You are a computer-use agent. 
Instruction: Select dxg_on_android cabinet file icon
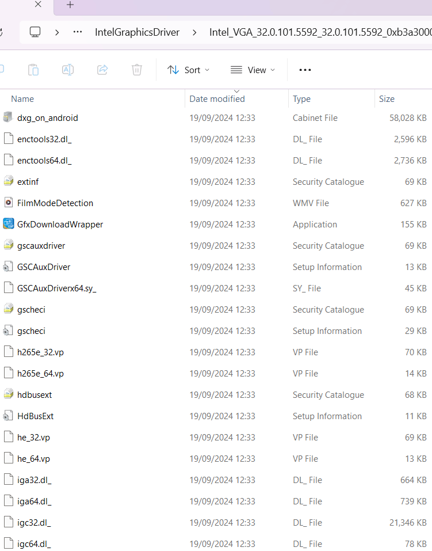[x=9, y=117]
